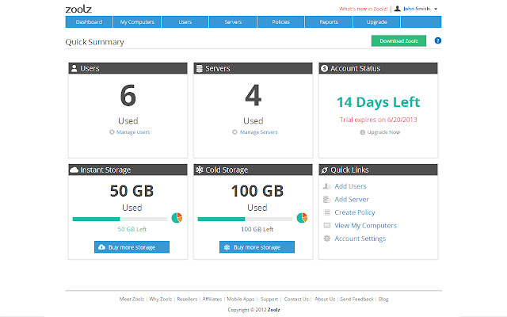This screenshot has width=507, height=317.
Task: Open the Blog footer link
Action: pos(383,300)
